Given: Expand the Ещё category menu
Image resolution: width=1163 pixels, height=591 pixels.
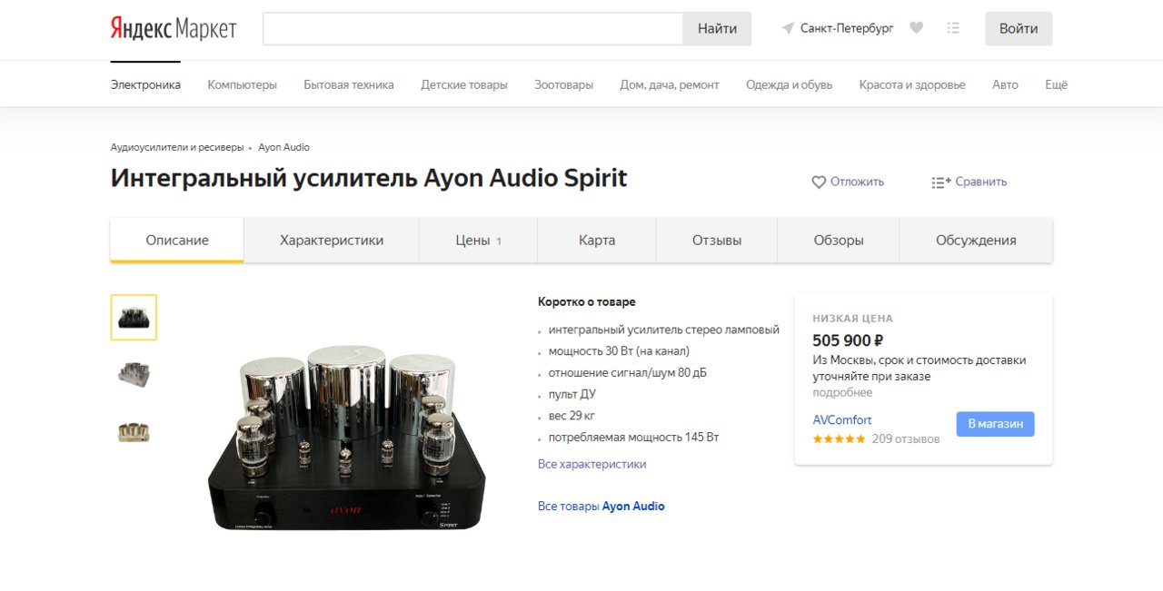Looking at the screenshot, I should [x=1056, y=84].
